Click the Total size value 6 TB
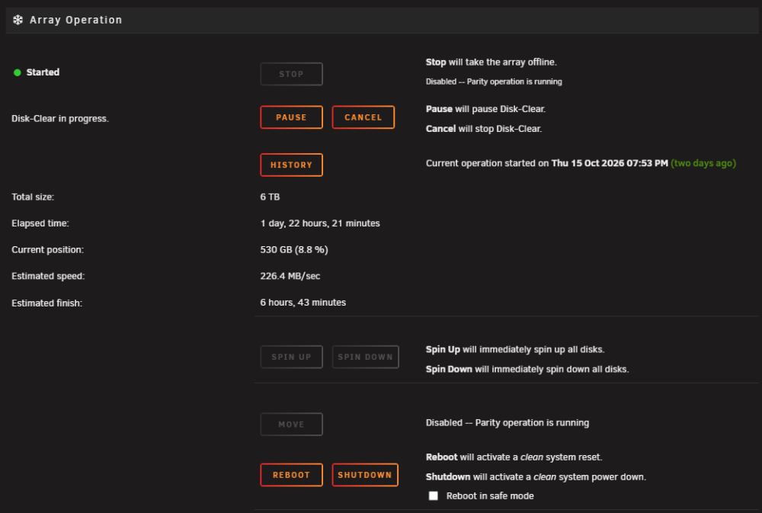762x513 pixels. tap(271, 197)
